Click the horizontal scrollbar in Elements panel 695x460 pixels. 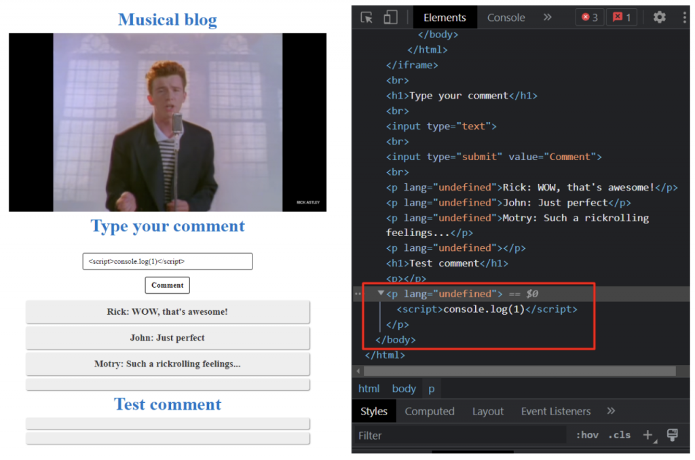tap(519, 370)
